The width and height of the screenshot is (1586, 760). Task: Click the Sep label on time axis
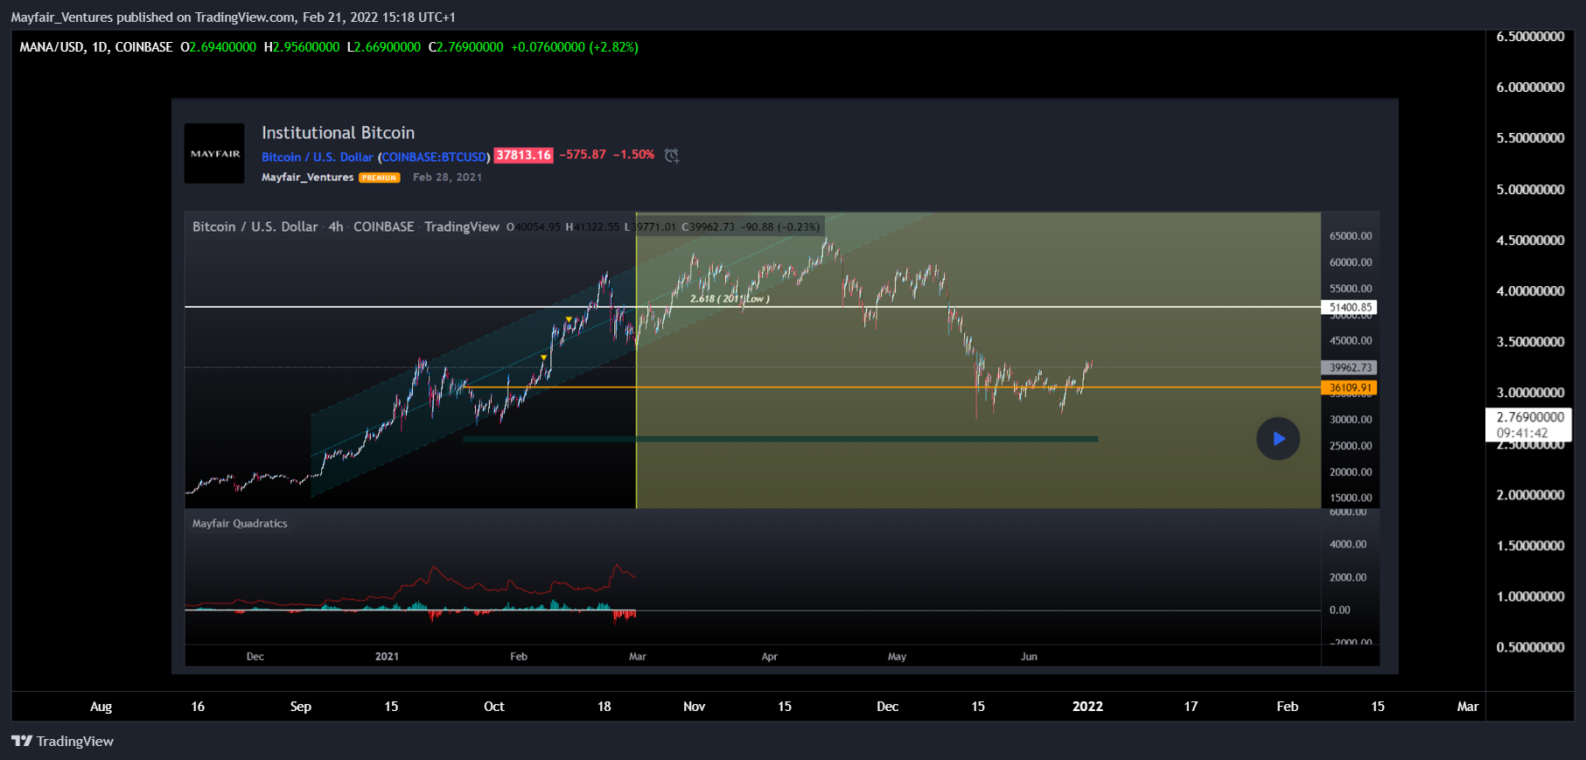[300, 706]
